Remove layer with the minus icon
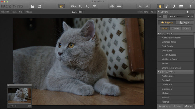This screenshot has height=109, width=195. point(192,12)
